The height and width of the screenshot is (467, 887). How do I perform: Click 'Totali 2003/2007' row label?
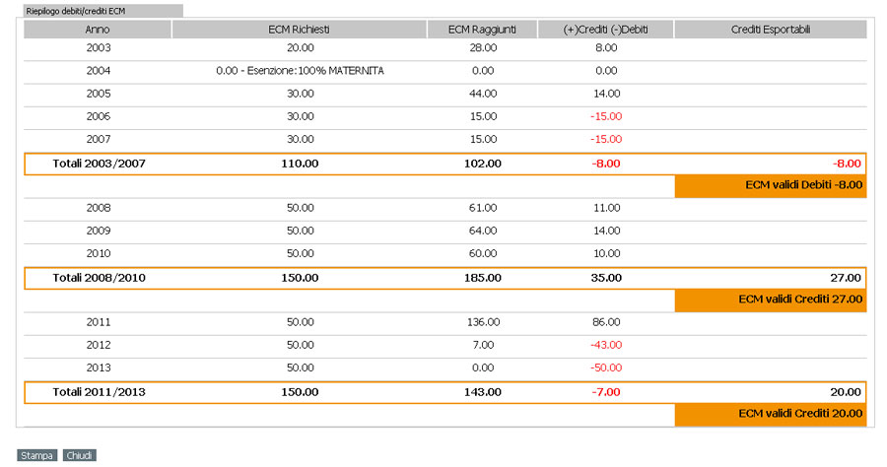click(x=99, y=164)
